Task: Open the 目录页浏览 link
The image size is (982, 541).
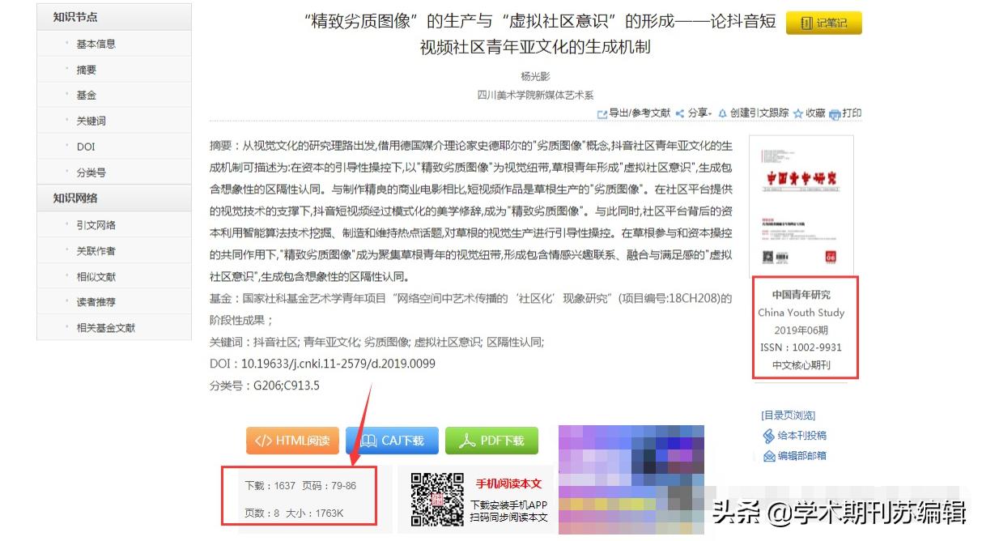Action: click(x=790, y=414)
